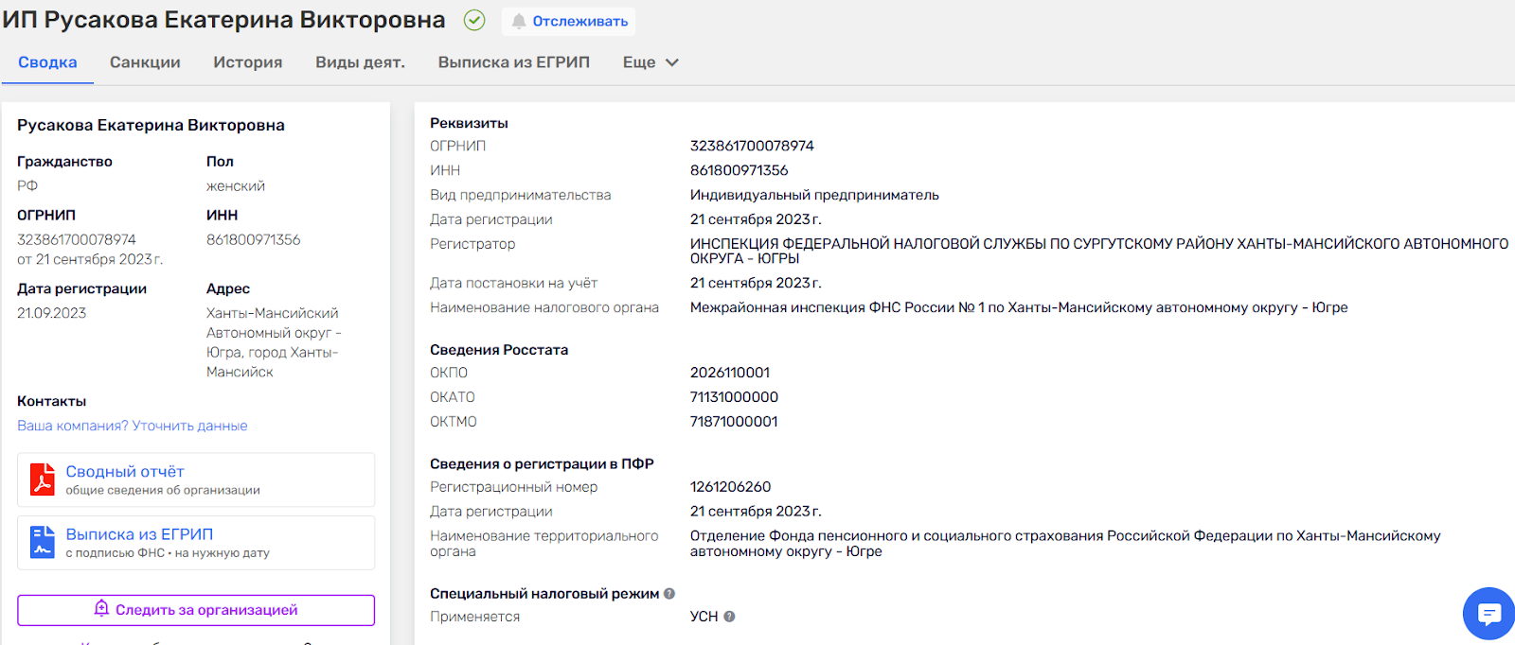The height and width of the screenshot is (645, 1515).
Task: Click the green verified checkmark icon
Action: click(x=474, y=20)
